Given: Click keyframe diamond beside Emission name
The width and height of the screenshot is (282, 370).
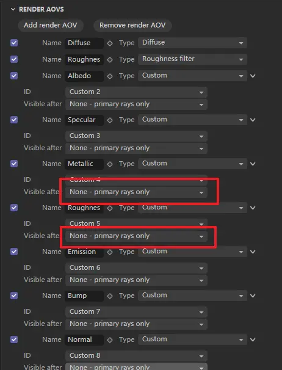Looking at the screenshot, I should tap(110, 252).
